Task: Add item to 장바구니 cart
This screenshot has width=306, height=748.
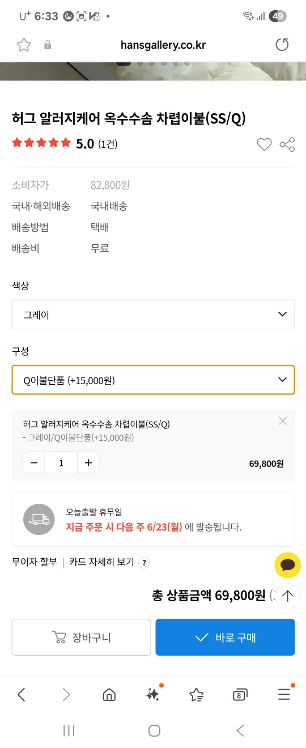Action: pos(81,637)
